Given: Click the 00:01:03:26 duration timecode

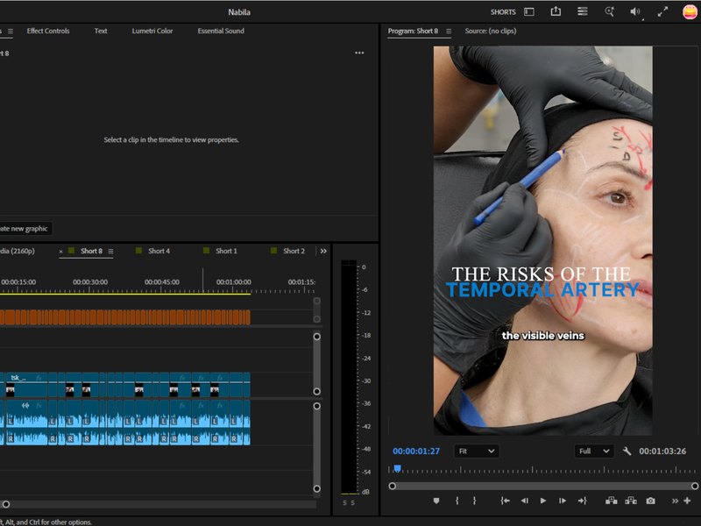Looking at the screenshot, I should pyautogui.click(x=662, y=451).
